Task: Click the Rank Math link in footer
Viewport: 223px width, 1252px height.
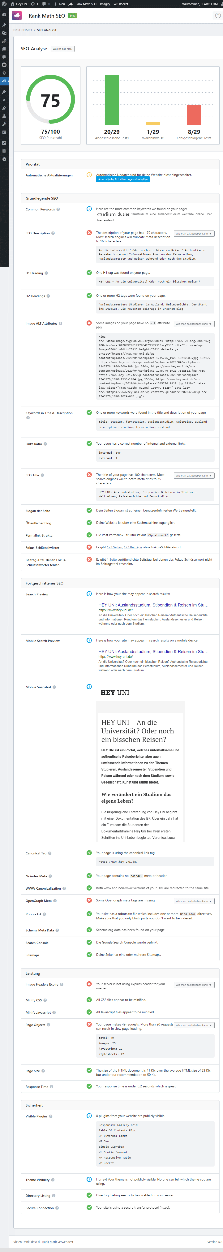Action: pos(49,1242)
